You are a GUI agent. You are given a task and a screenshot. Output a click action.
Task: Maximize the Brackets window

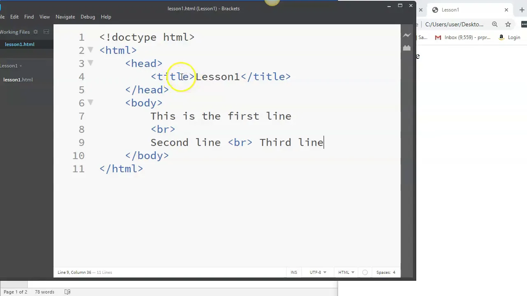[400, 6]
